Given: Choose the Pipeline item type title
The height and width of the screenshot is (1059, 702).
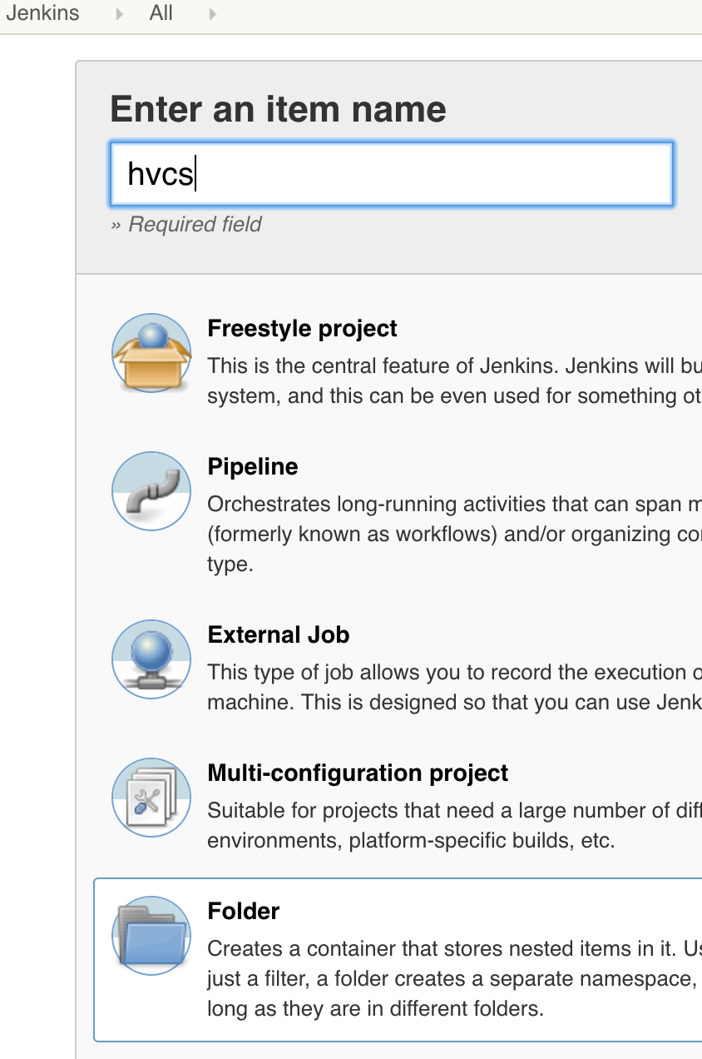Looking at the screenshot, I should tap(253, 466).
